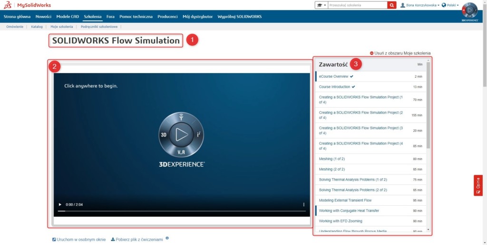The width and height of the screenshot is (487, 245).
Task: Open the Nowości menu item
Action: click(43, 17)
